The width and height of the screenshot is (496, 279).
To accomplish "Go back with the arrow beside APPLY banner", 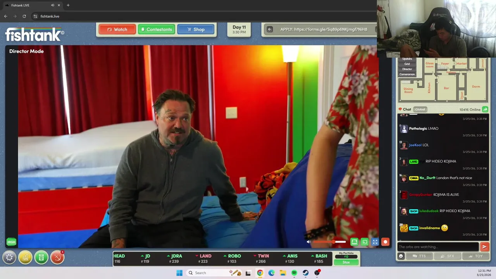I will pyautogui.click(x=270, y=29).
